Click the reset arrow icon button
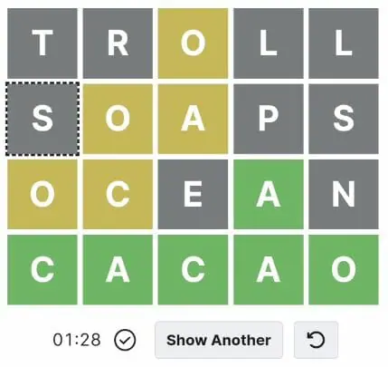 click(x=316, y=340)
